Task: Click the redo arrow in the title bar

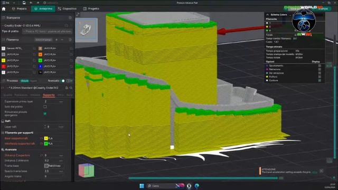Action: 37,3
